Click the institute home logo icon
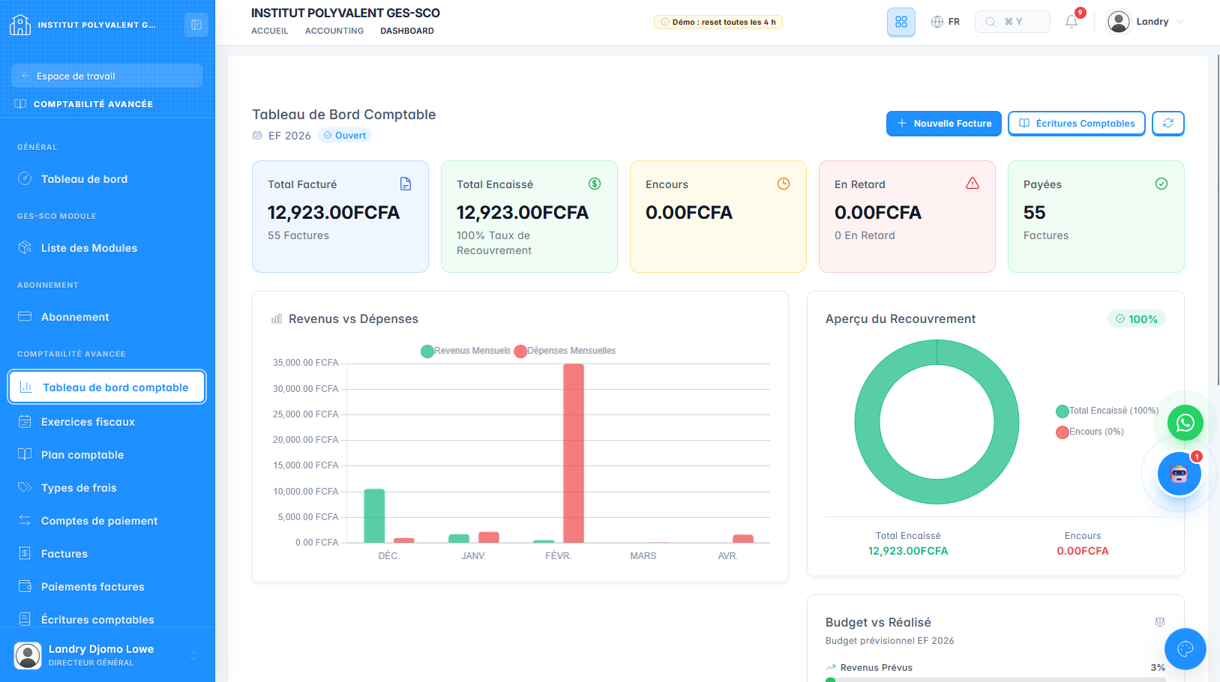Image resolution: width=1220 pixels, height=682 pixels. pos(20,25)
